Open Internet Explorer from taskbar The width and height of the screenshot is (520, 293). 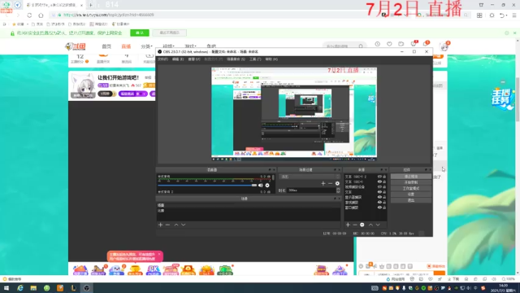point(20,288)
